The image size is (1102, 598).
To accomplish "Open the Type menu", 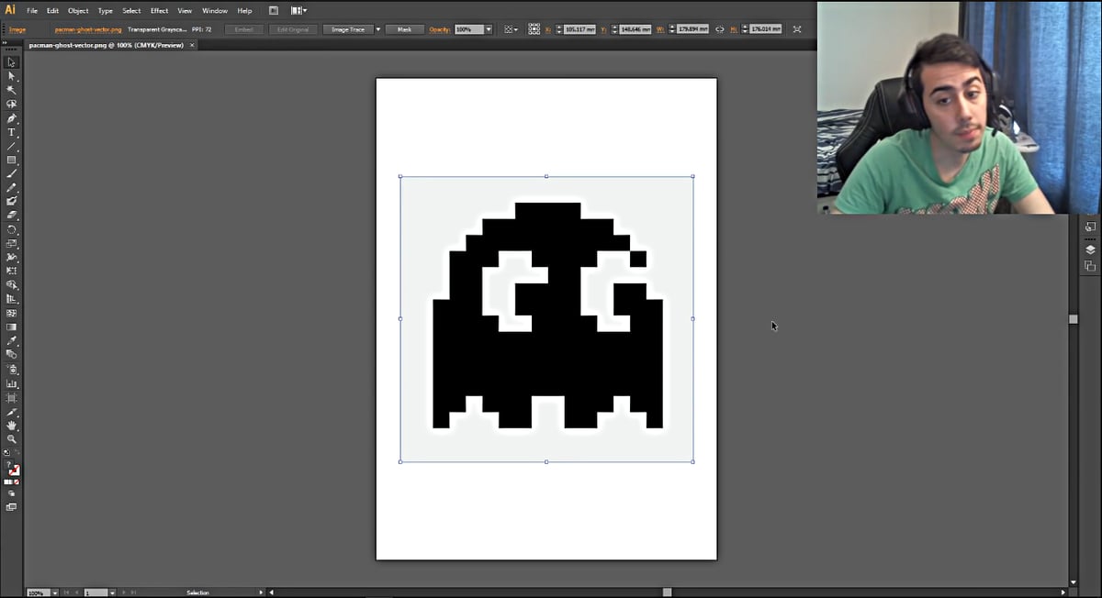I will (x=106, y=10).
